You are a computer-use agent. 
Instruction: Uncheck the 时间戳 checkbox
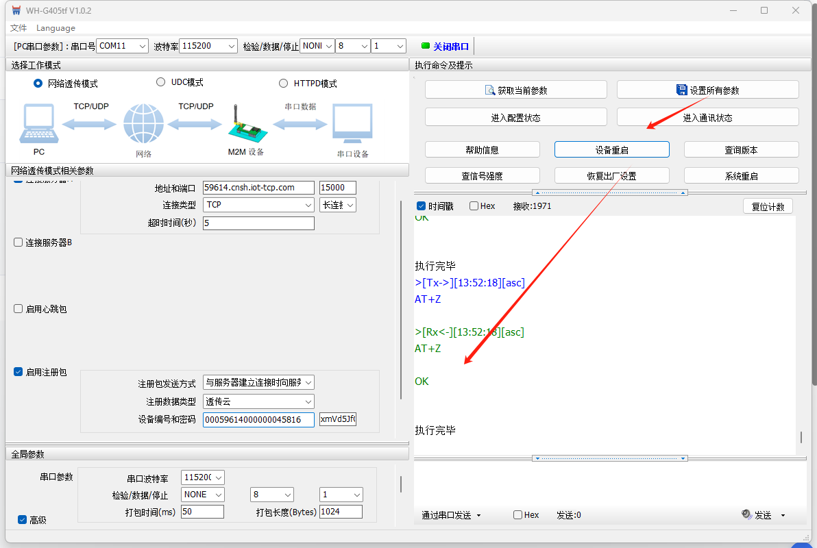click(422, 206)
